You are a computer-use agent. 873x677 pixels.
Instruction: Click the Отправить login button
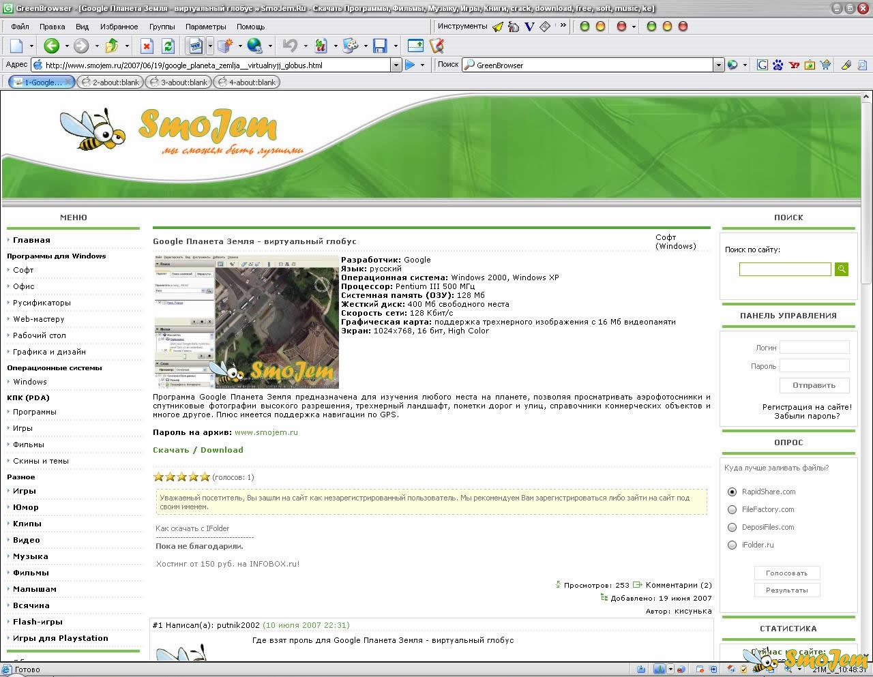click(x=814, y=385)
